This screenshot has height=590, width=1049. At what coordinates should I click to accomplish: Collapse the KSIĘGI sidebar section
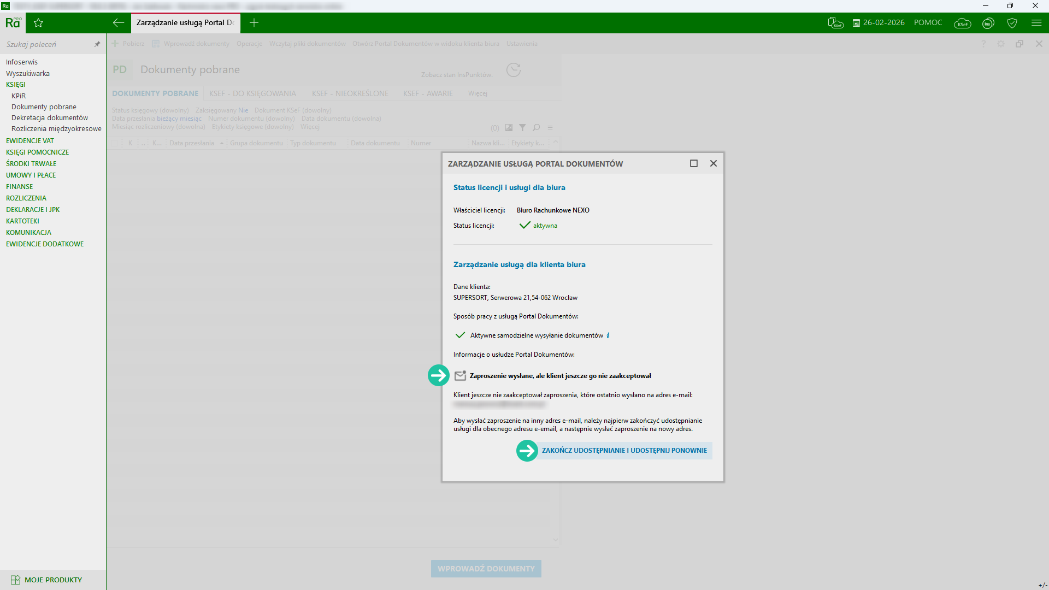(16, 85)
